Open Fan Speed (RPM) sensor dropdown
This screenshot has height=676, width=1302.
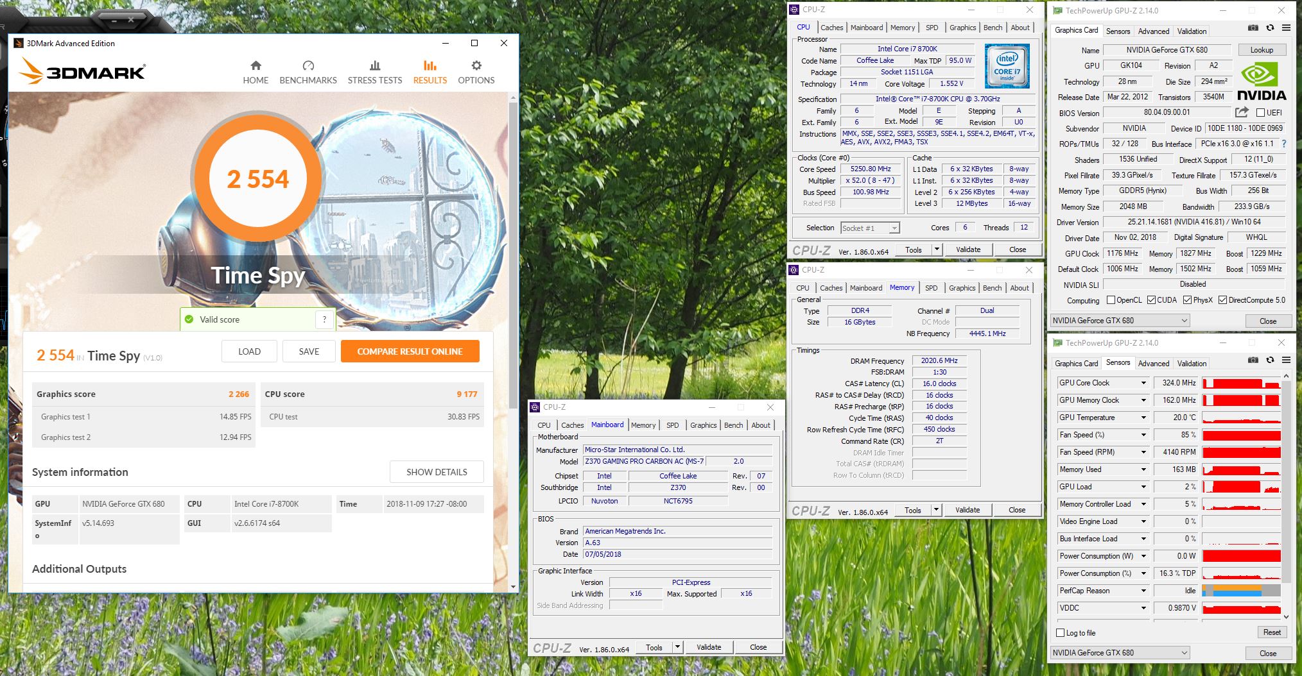coord(1143,452)
